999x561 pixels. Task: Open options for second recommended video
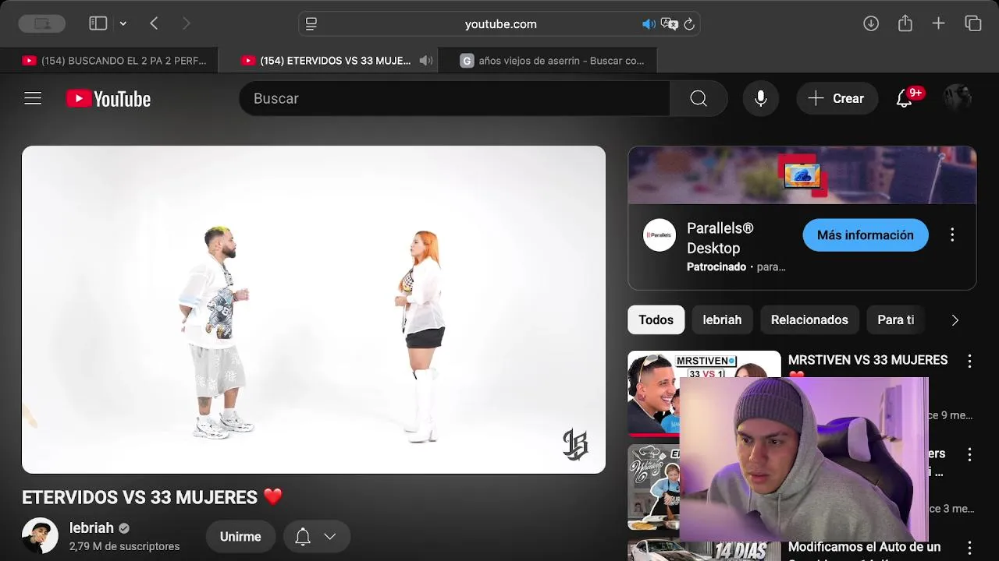click(969, 454)
